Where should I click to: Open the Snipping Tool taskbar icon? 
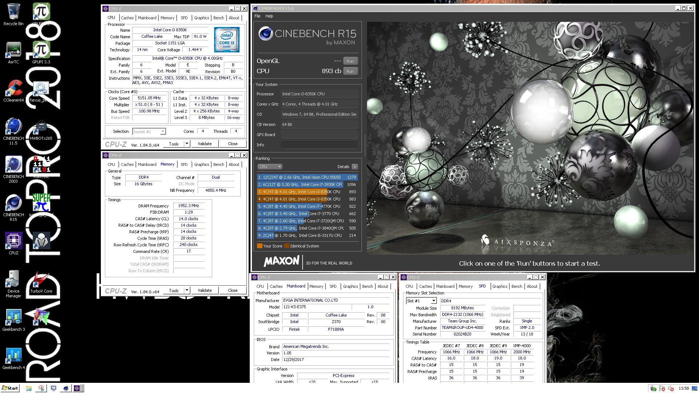coord(41,388)
